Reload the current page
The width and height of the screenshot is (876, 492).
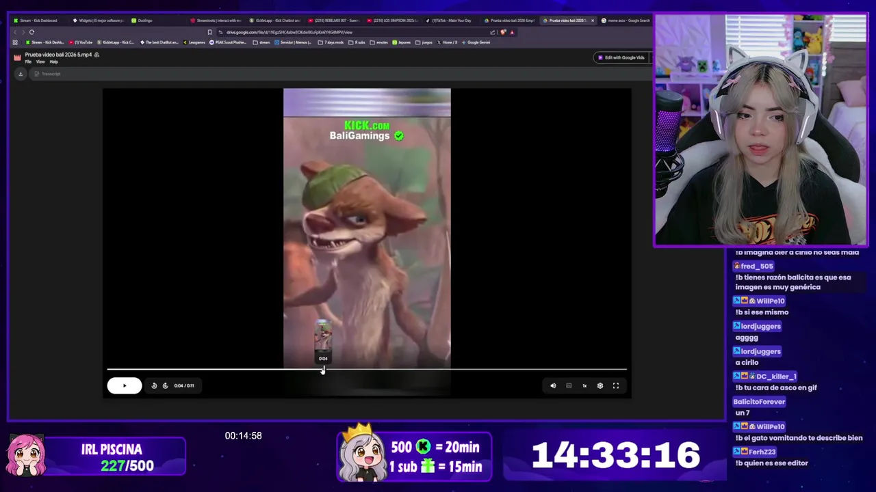[x=31, y=32]
